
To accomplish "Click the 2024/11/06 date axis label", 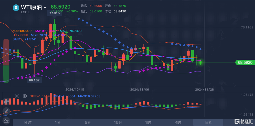I will pos(140,89).
